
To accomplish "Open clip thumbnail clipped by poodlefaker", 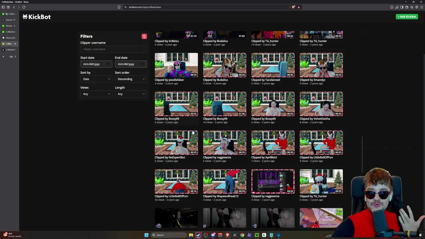I will click(x=176, y=65).
